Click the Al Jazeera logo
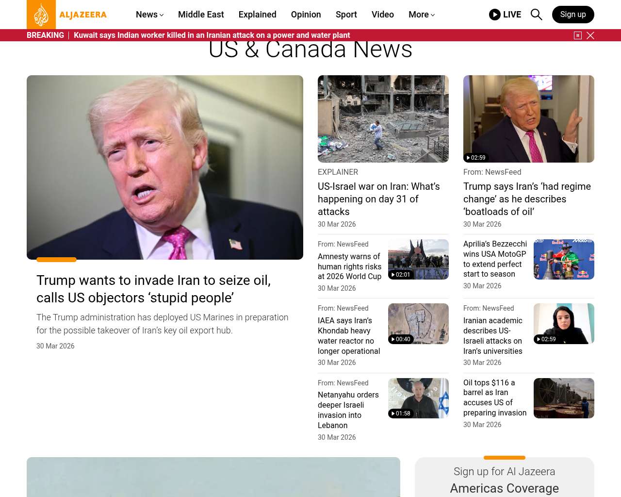Image resolution: width=621 pixels, height=497 pixels. [x=67, y=15]
